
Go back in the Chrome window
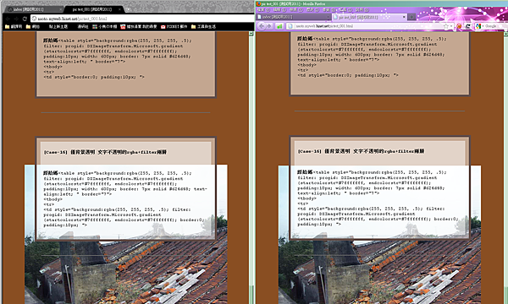click(x=8, y=19)
